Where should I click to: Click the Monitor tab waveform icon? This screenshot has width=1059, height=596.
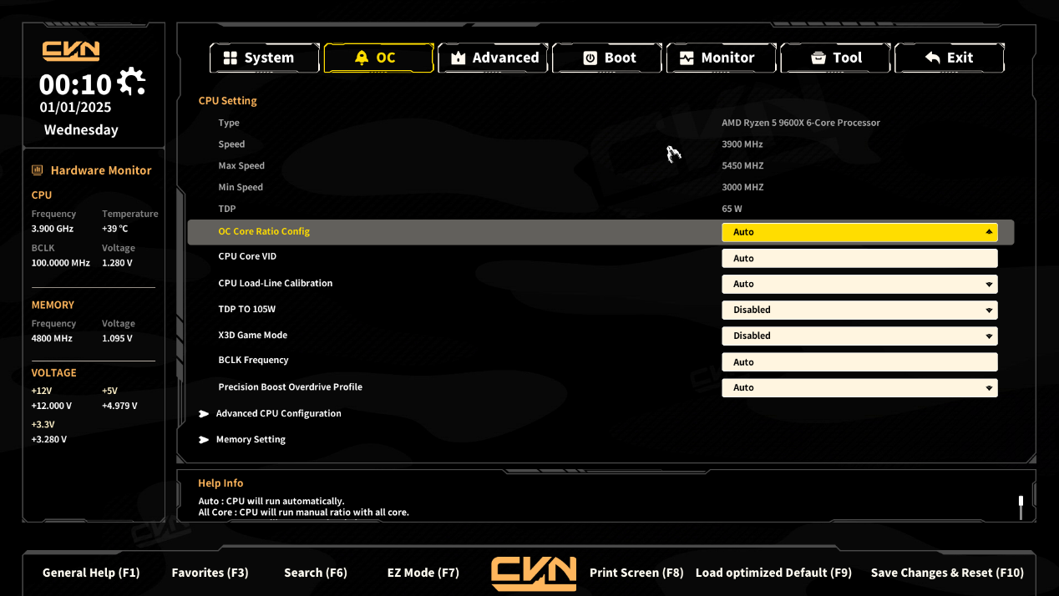[687, 58]
